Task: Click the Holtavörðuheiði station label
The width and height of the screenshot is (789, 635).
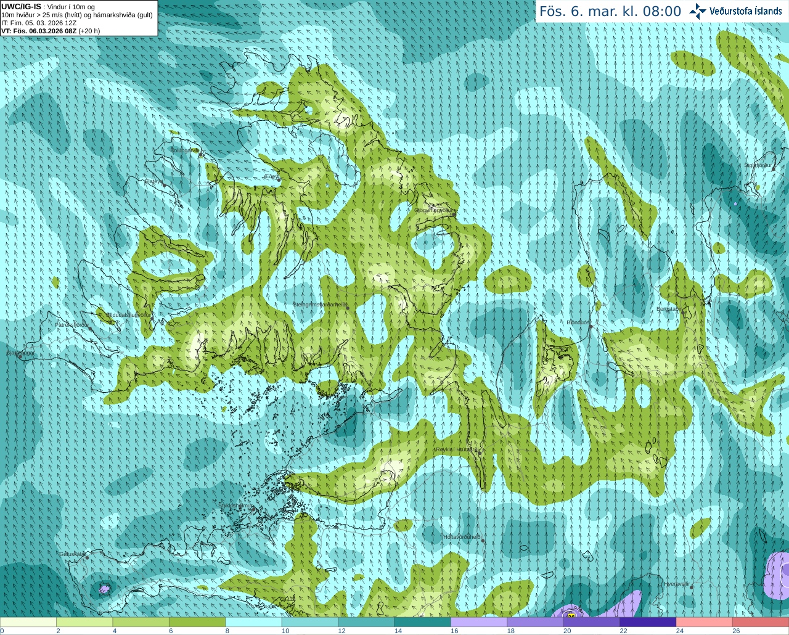Action: pos(462,537)
